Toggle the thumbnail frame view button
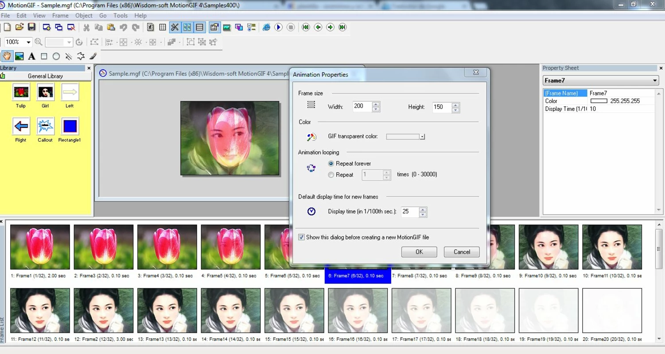The image size is (665, 354). click(x=187, y=27)
